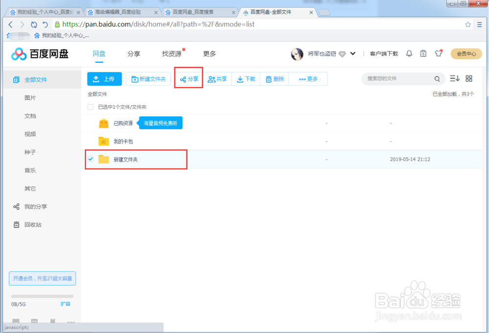This screenshot has width=489, height=333.
Task: Click the 海量音频免费听 tooltip banner
Action: coord(160,123)
